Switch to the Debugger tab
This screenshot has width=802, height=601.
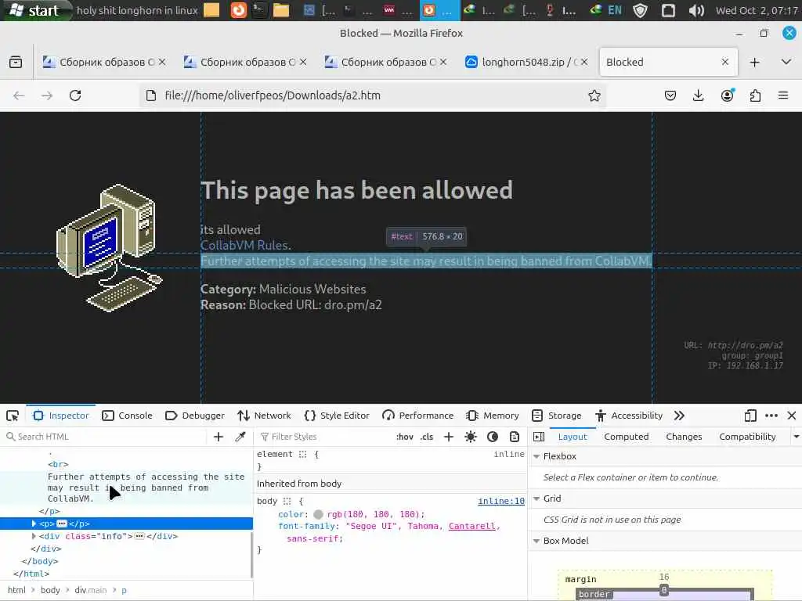pos(195,416)
